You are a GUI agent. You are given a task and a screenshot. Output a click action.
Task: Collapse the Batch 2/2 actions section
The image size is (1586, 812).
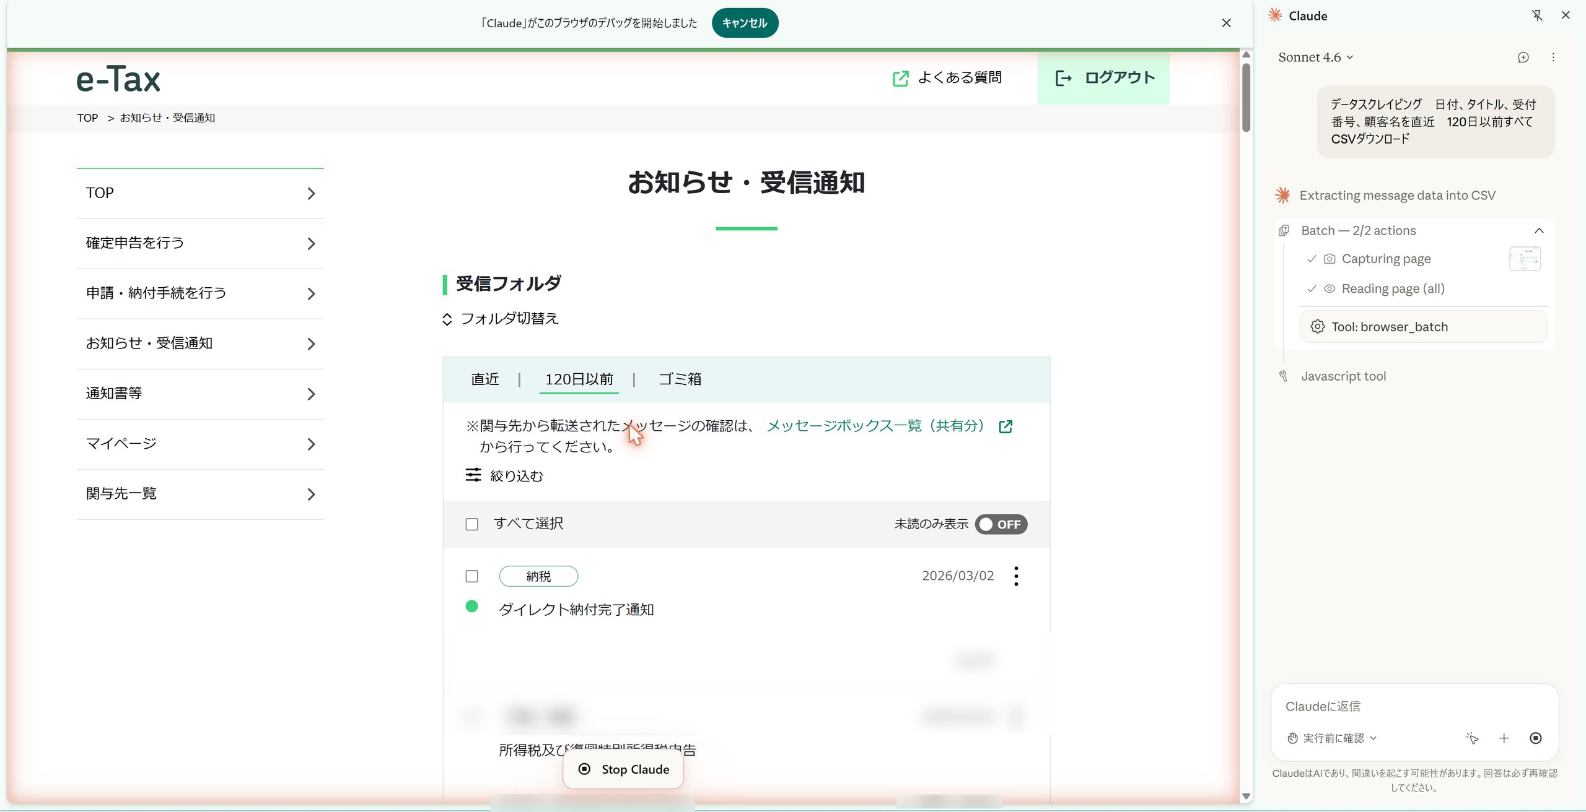coord(1539,231)
